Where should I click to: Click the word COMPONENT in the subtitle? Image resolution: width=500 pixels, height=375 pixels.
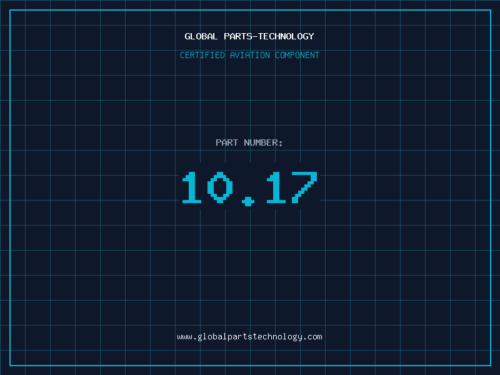coord(297,56)
